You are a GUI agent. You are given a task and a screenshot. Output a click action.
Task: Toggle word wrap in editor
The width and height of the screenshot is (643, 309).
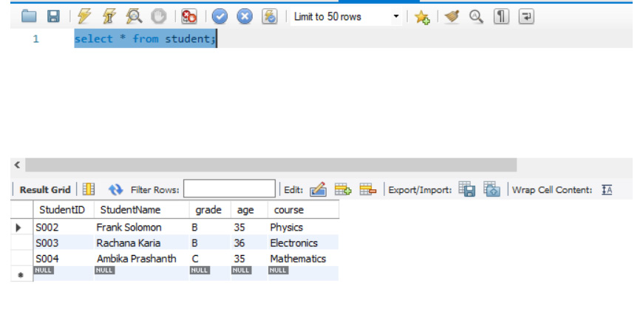point(526,16)
